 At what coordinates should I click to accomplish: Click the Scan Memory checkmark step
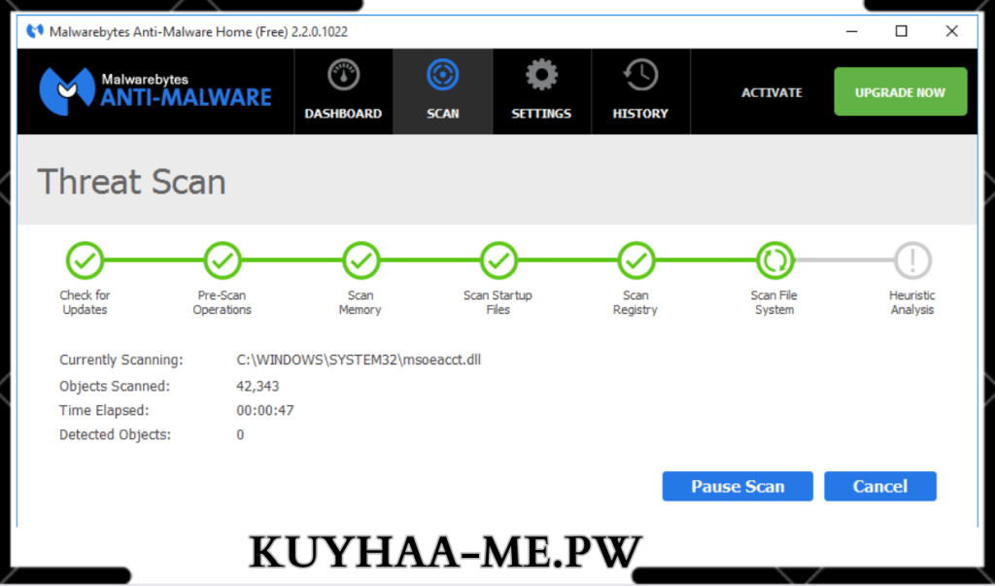click(x=360, y=260)
